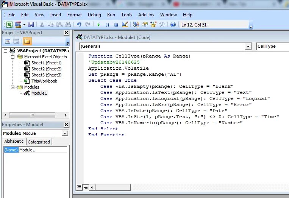Open the Tools menu

coord(127,15)
